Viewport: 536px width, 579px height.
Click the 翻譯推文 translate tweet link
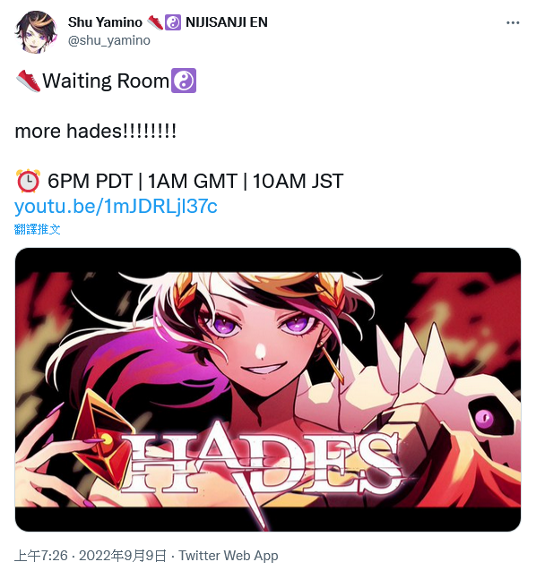click(x=38, y=229)
